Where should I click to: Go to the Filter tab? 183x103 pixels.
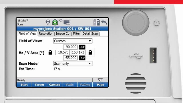coord(76,34)
